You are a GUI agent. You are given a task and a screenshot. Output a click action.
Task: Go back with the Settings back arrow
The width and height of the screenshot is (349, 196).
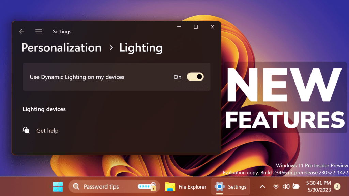coord(22,31)
